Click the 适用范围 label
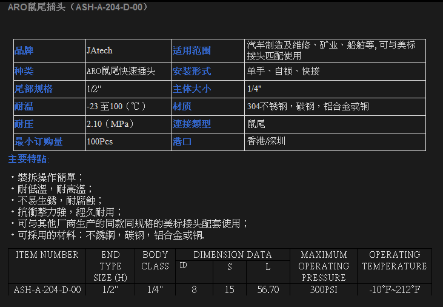Viewport: 443px width, 307px height. click(192, 50)
